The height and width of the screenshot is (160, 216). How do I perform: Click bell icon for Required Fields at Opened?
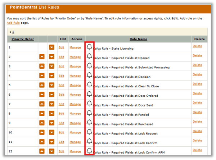pos(89,56)
